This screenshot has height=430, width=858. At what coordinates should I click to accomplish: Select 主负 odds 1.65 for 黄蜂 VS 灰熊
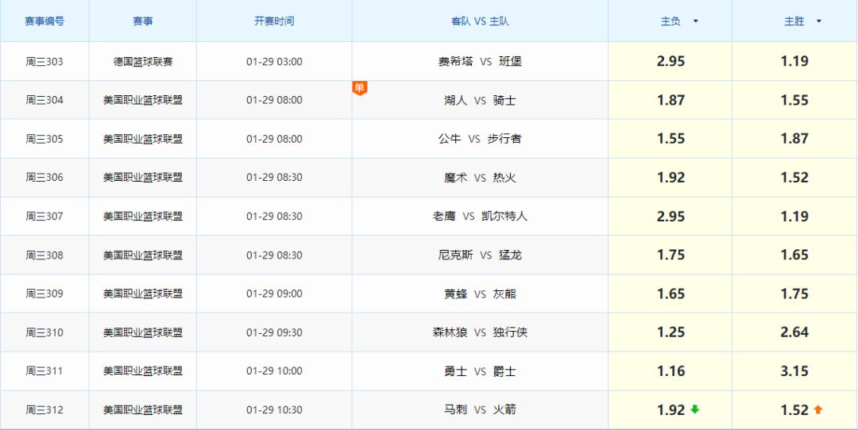[671, 294]
